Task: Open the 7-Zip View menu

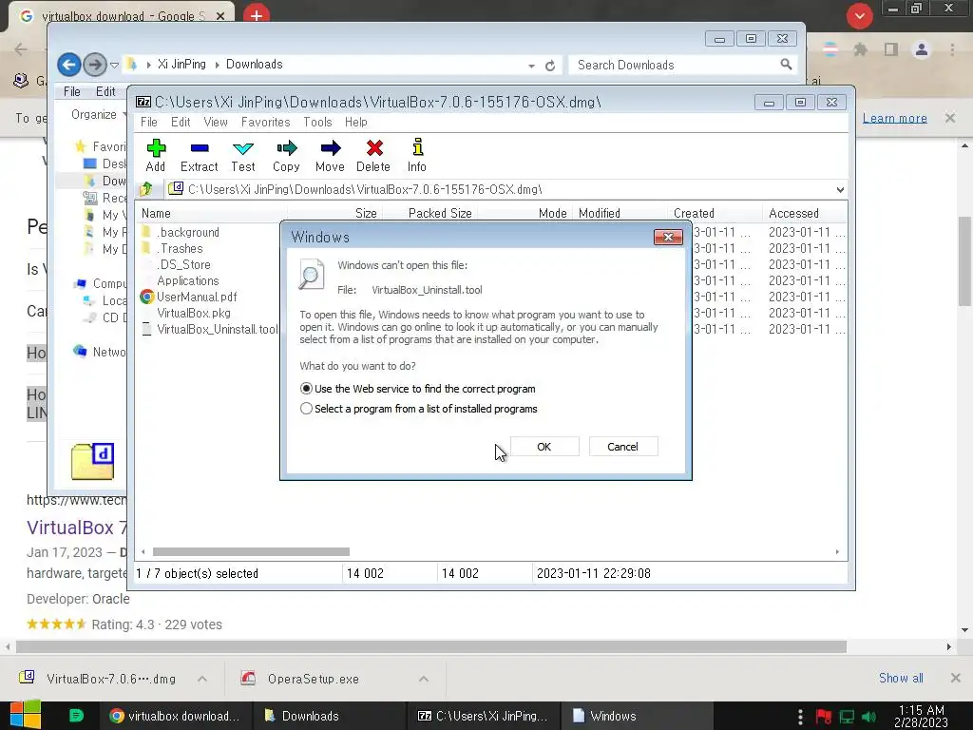Action: 216,123
